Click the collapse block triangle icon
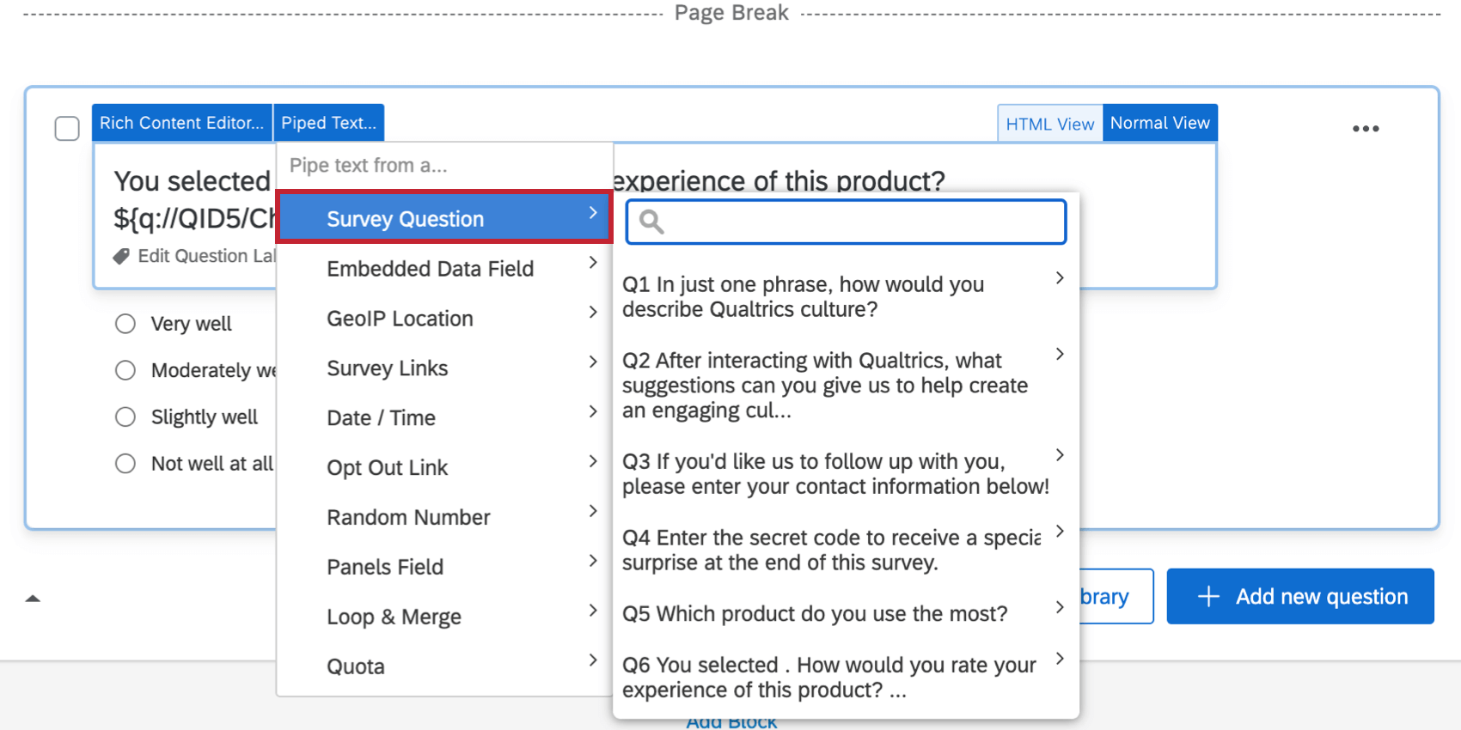The image size is (1461, 730). (x=33, y=599)
